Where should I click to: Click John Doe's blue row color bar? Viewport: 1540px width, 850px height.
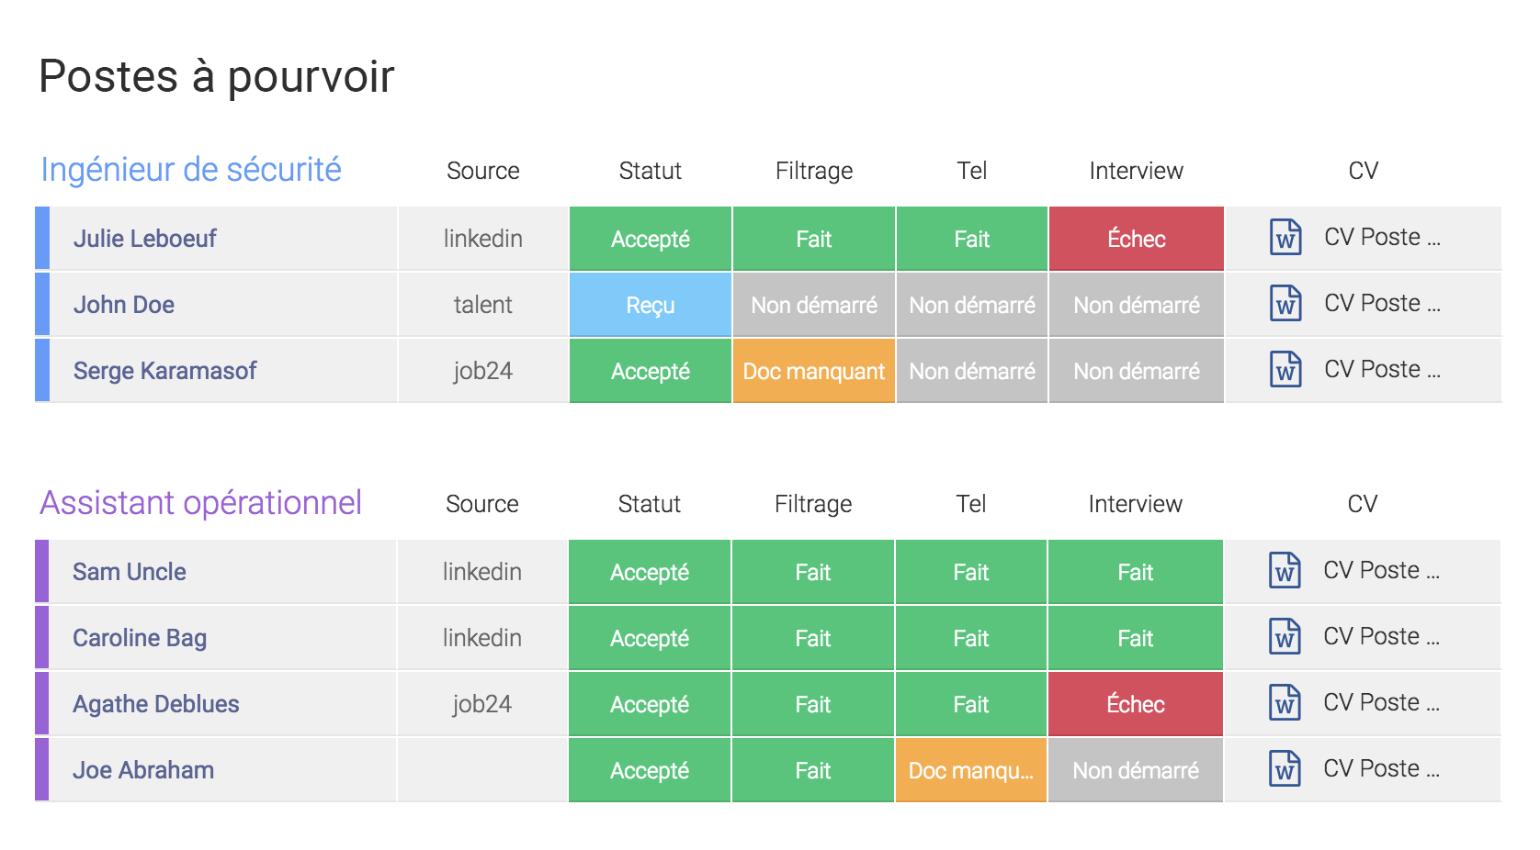coord(42,305)
